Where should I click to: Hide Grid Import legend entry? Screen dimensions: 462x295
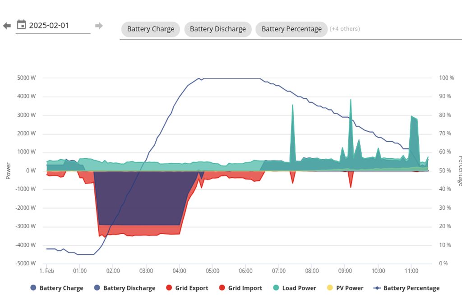coord(245,288)
